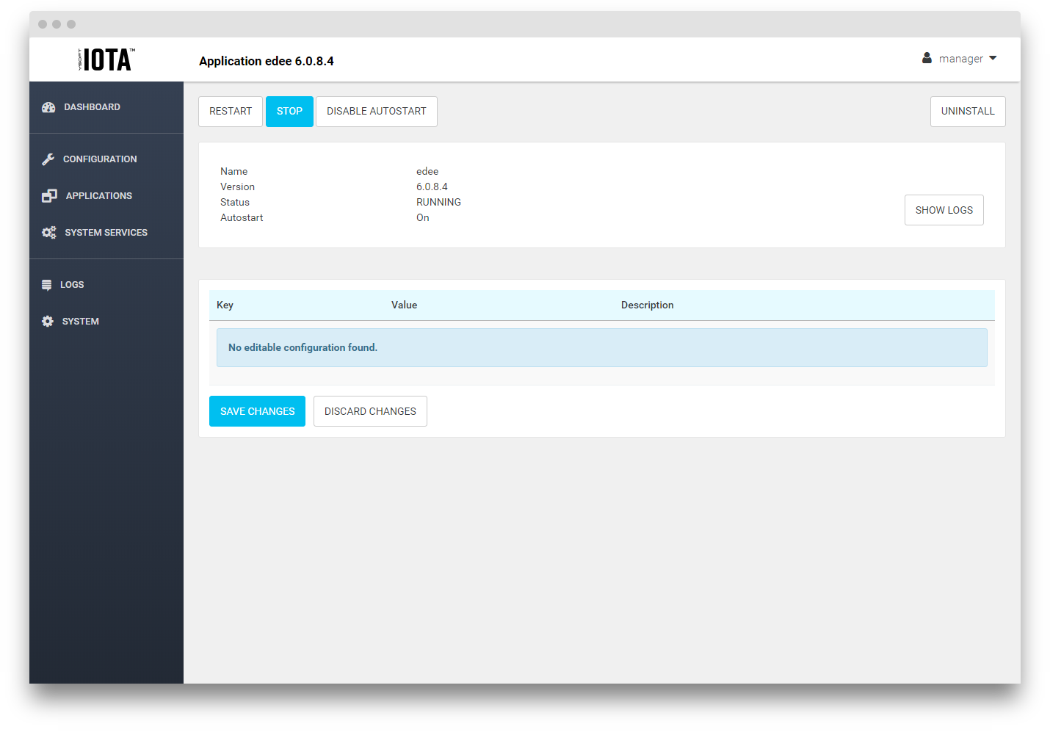
Task: Click the IOTA logo
Action: click(106, 59)
